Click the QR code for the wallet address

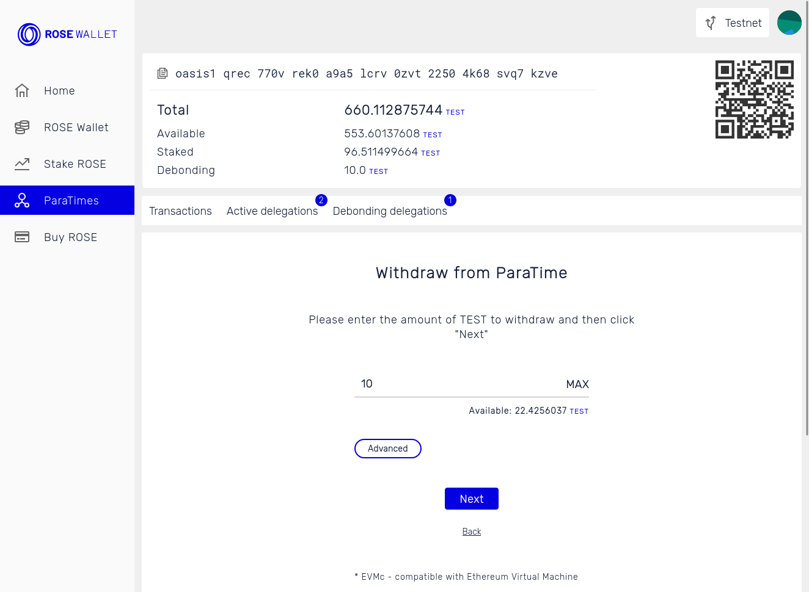point(755,99)
